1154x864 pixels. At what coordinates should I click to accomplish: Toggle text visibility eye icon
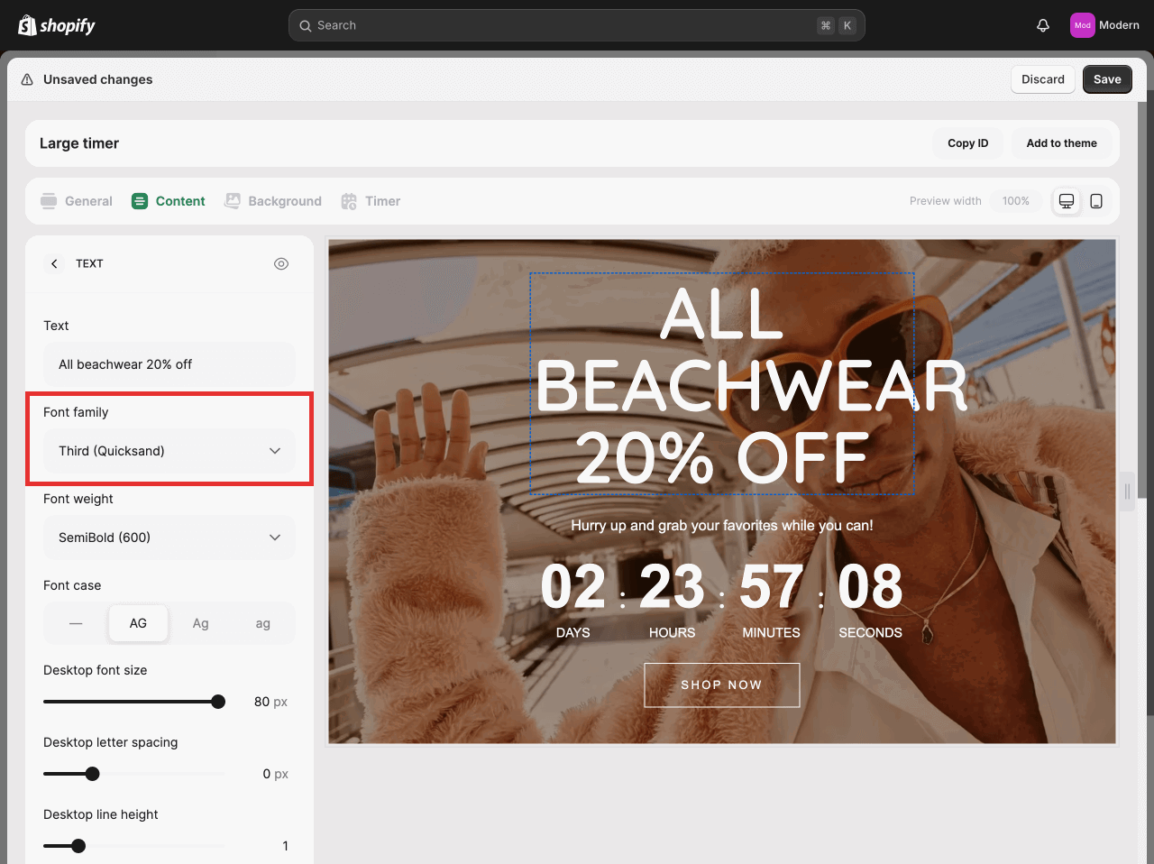(281, 263)
